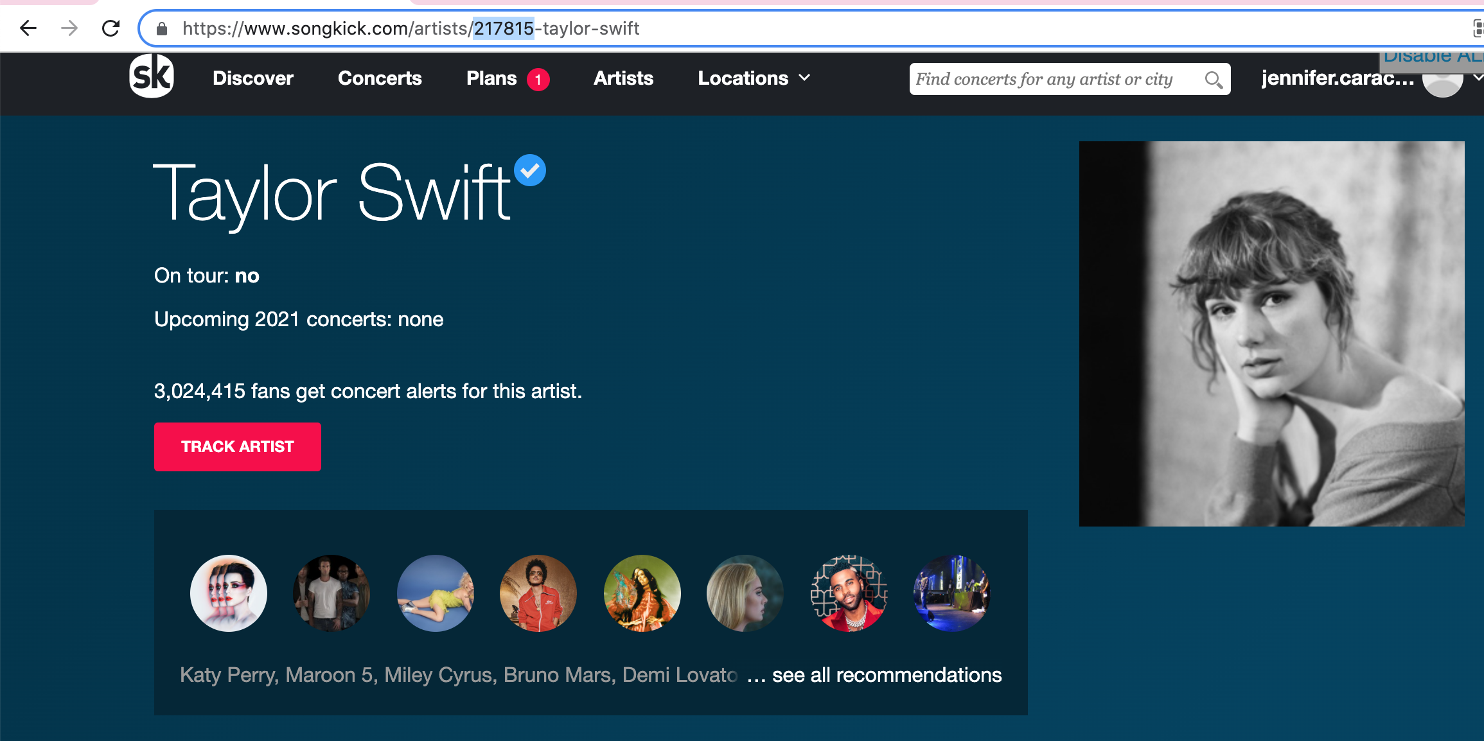The image size is (1484, 741).
Task: Click Taylor Swift large artist photo
Action: [1272, 334]
